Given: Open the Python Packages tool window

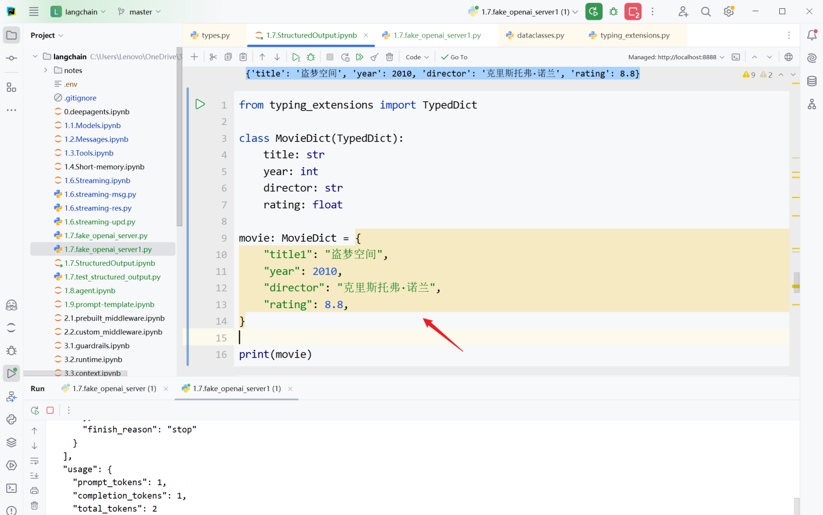Looking at the screenshot, I should coord(11,442).
